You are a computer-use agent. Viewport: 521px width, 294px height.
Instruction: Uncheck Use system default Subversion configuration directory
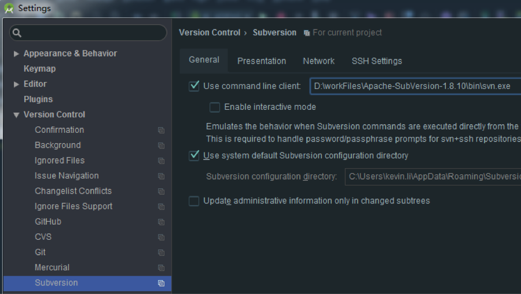[x=194, y=156]
